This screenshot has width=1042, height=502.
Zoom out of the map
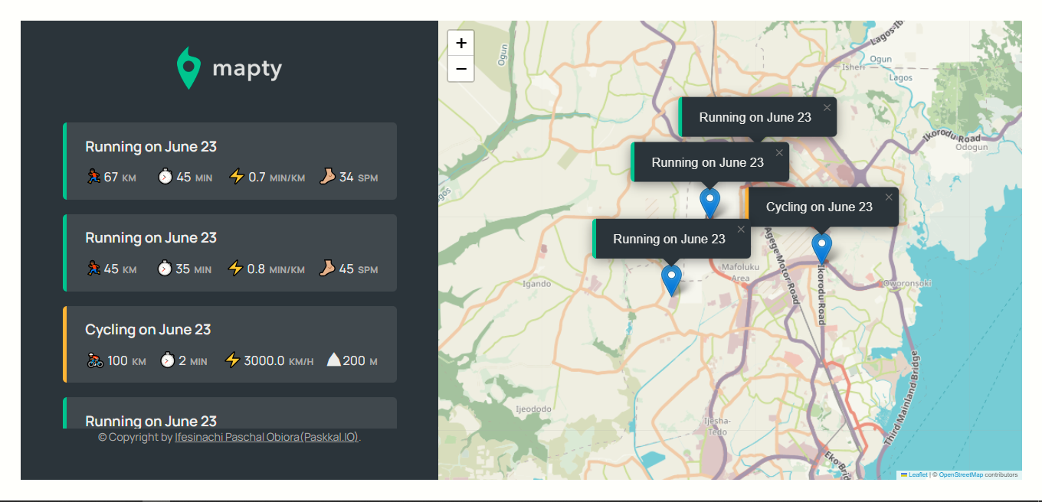[460, 69]
